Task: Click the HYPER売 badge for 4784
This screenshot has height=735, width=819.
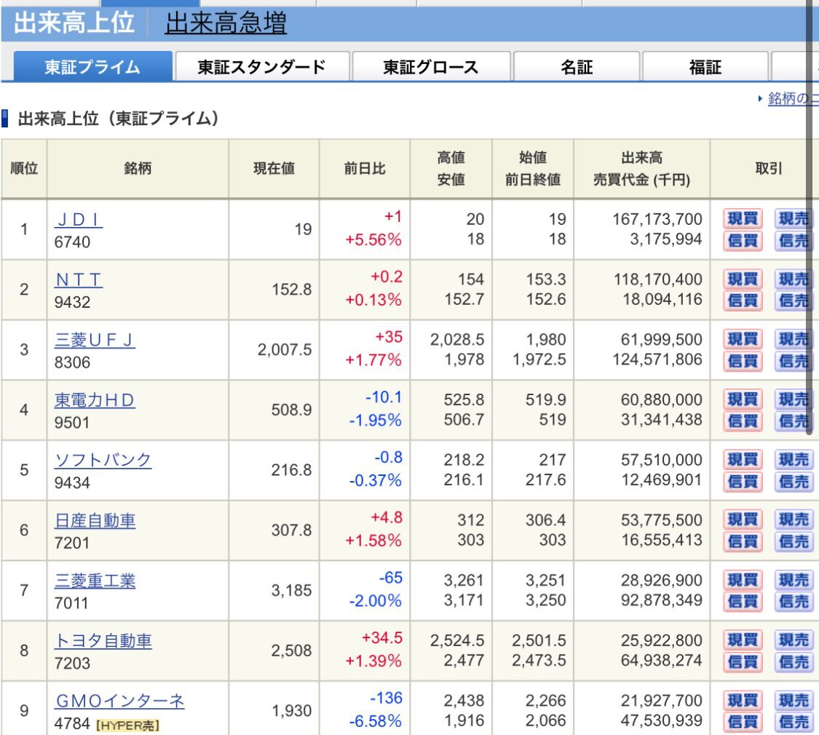Action: [128, 725]
